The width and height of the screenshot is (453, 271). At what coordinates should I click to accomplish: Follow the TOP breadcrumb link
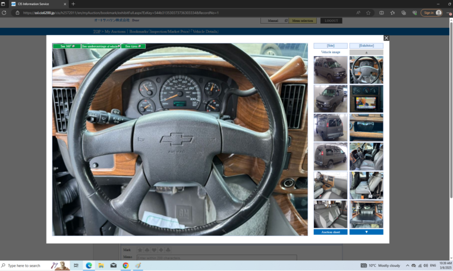(97, 31)
